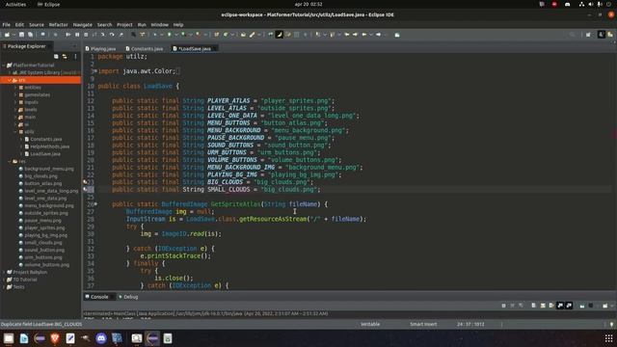617x347 pixels.
Task: Click the Terminate toolbar icon
Action: (86, 35)
